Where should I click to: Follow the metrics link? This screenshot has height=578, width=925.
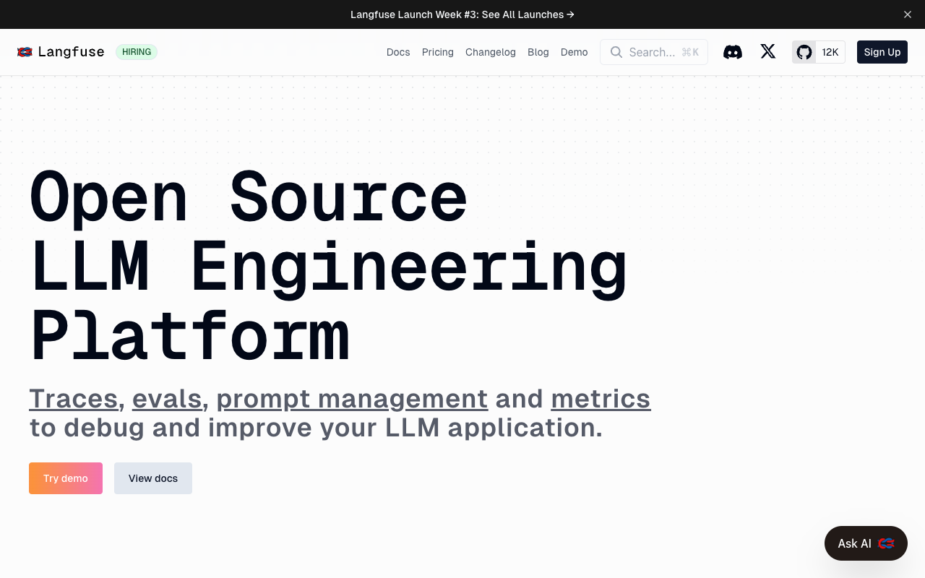(x=601, y=399)
